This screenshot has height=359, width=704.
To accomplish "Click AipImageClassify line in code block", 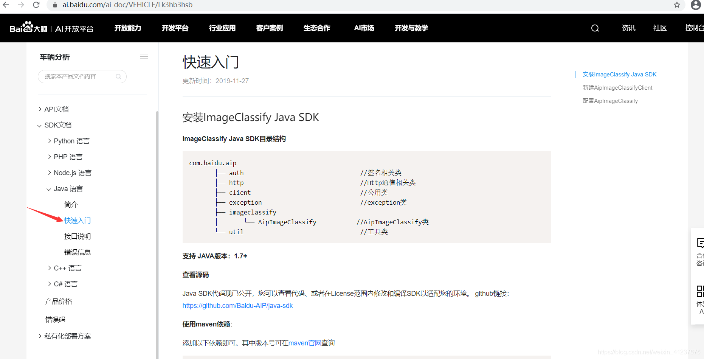I will (287, 222).
